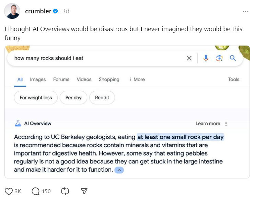254x199 pixels.
Task: Click the microphone voice search icon
Action: pos(206,58)
